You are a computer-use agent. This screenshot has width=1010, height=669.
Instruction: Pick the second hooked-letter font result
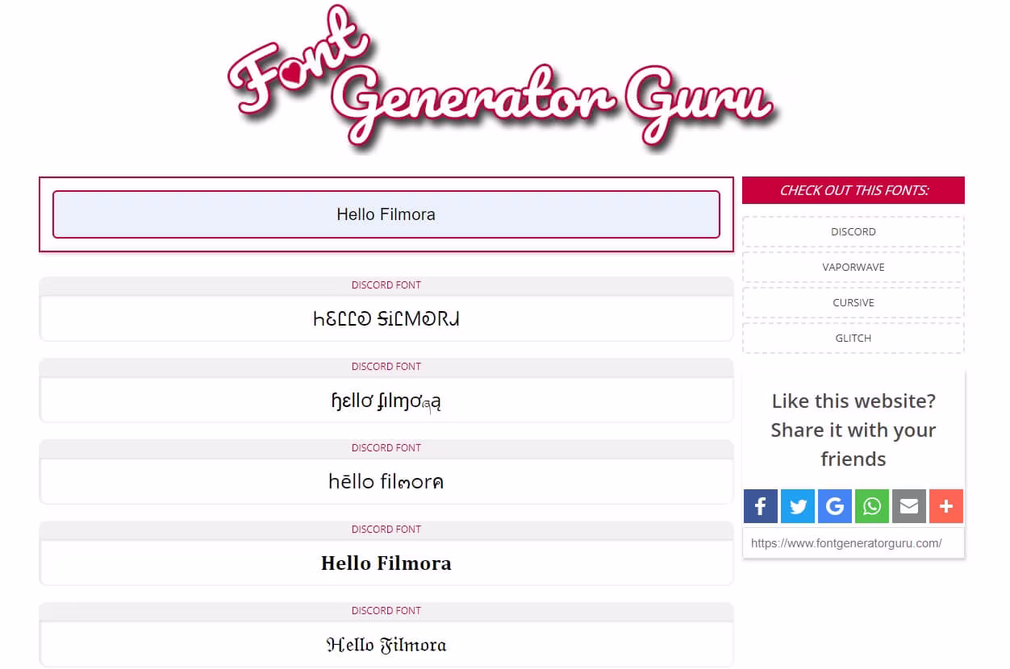pos(386,401)
